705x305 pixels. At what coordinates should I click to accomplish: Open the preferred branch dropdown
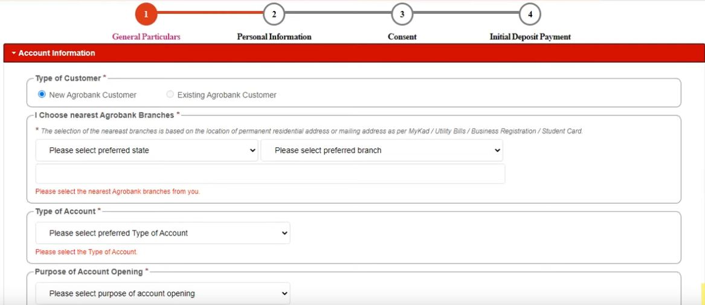(x=382, y=150)
